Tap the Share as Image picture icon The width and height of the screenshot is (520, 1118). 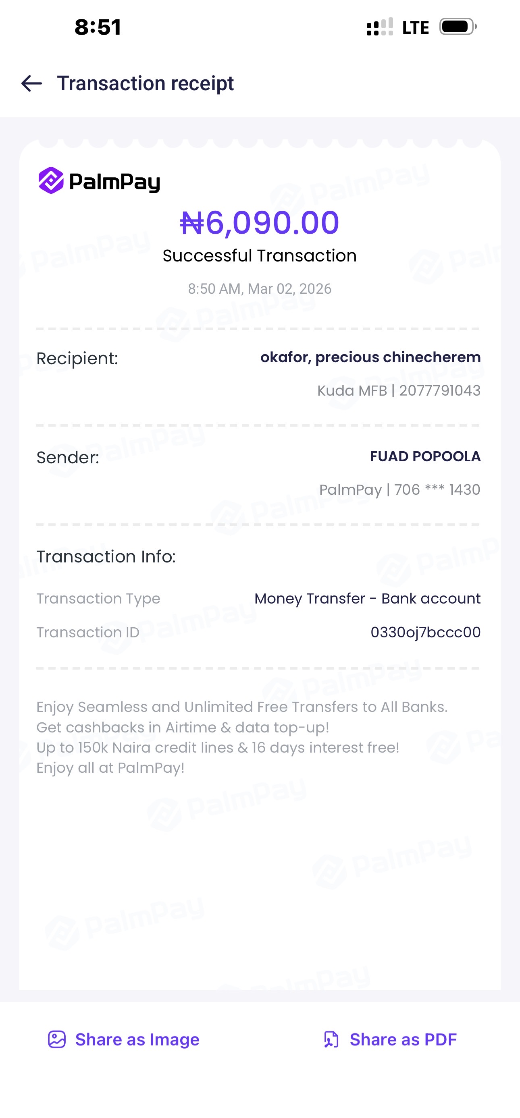click(x=56, y=1039)
